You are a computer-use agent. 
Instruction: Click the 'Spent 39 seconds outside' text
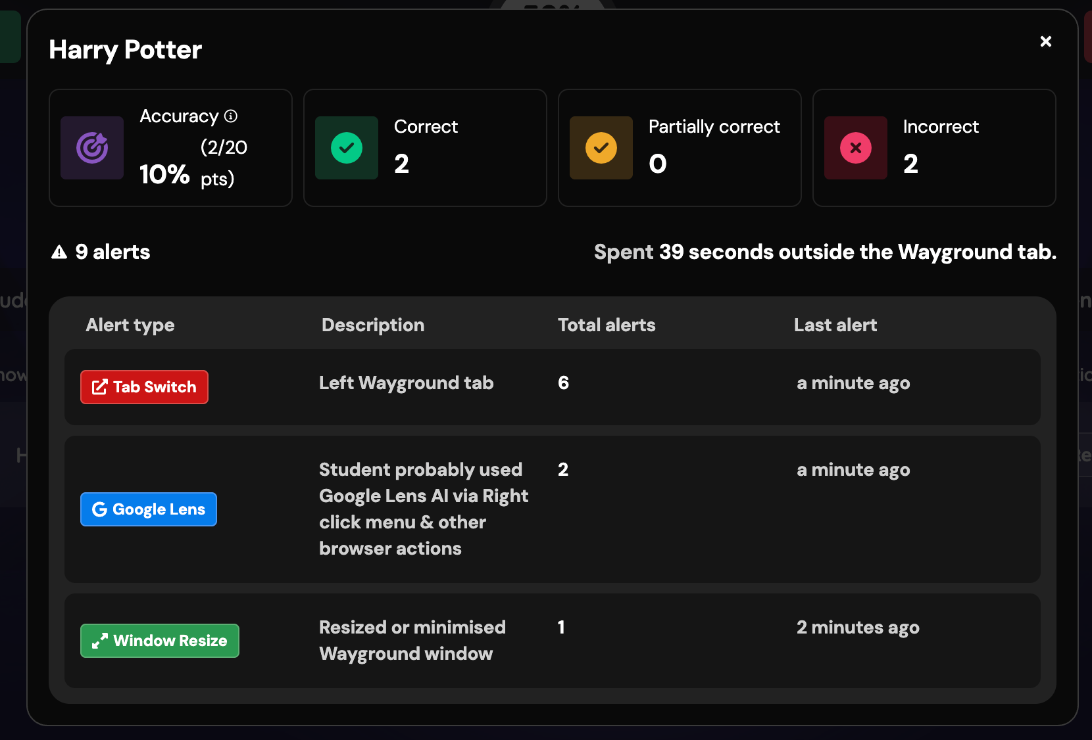point(825,252)
